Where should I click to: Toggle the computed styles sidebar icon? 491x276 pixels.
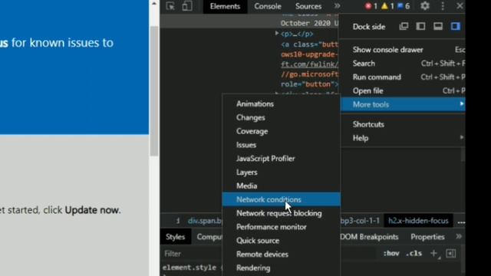coord(451,254)
